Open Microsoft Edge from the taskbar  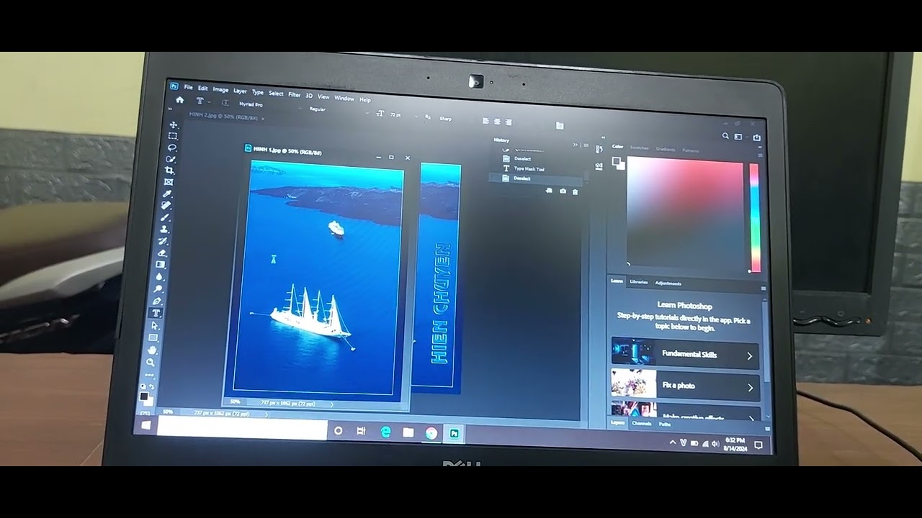click(x=385, y=432)
